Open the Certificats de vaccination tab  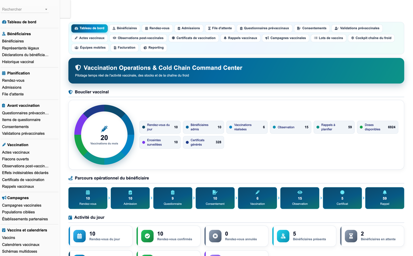(194, 38)
